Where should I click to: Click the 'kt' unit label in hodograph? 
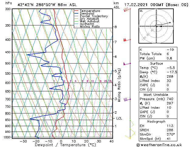pyautogui.click(x=141, y=11)
